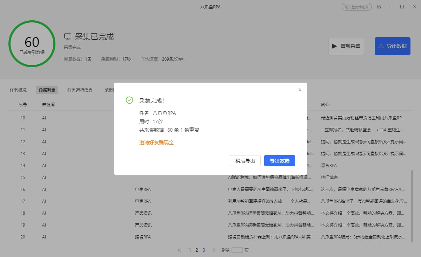This screenshot has height=257, width=421.
Task: Go to next page arrow
Action: [x=214, y=250]
